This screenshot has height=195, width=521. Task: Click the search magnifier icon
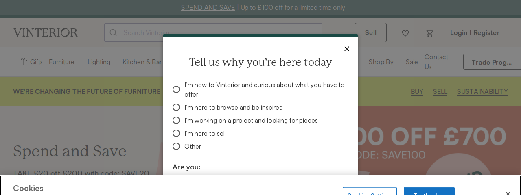point(113,32)
